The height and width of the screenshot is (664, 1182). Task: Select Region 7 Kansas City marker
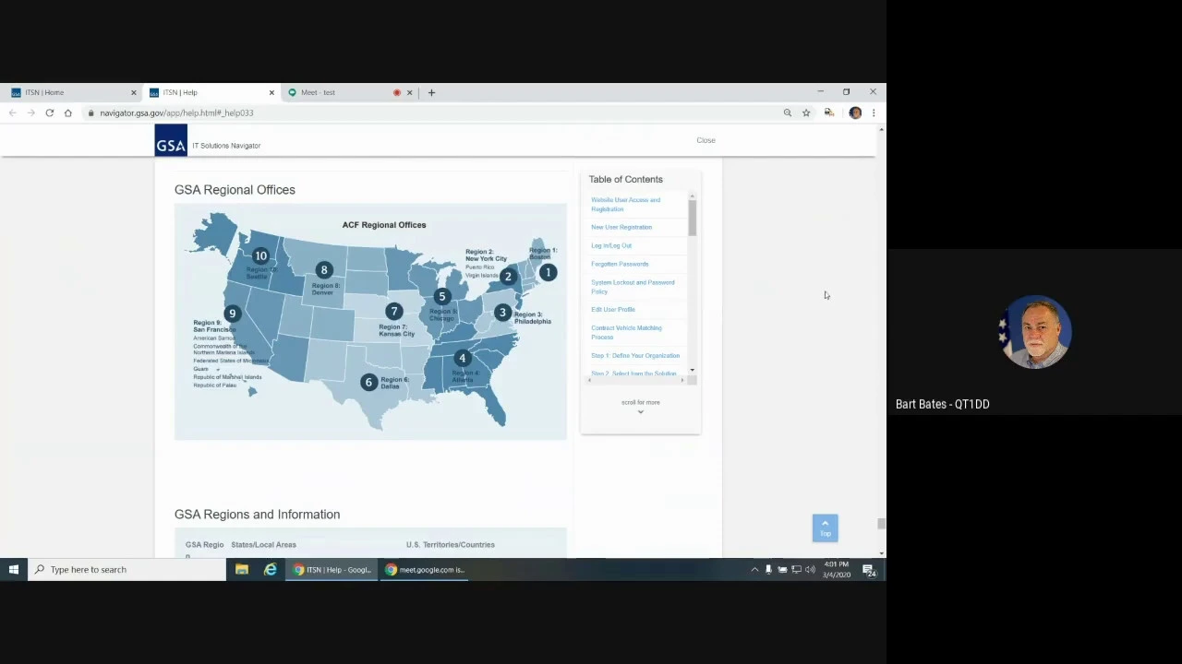[394, 312]
